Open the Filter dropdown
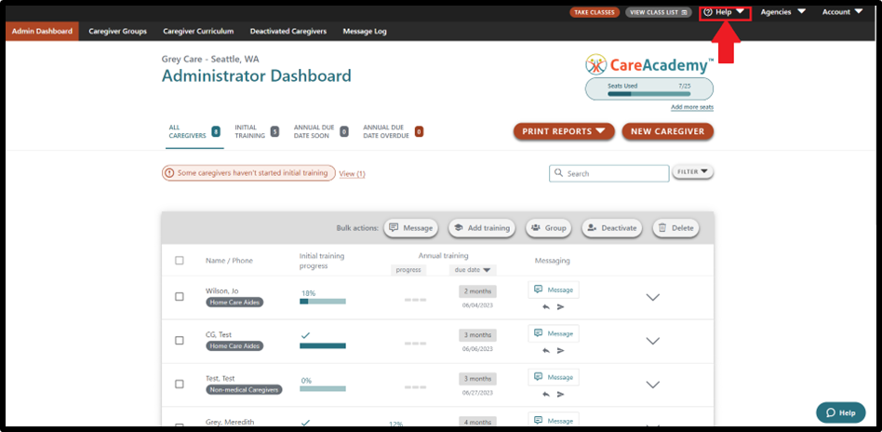Image resolution: width=882 pixels, height=432 pixels. [692, 172]
